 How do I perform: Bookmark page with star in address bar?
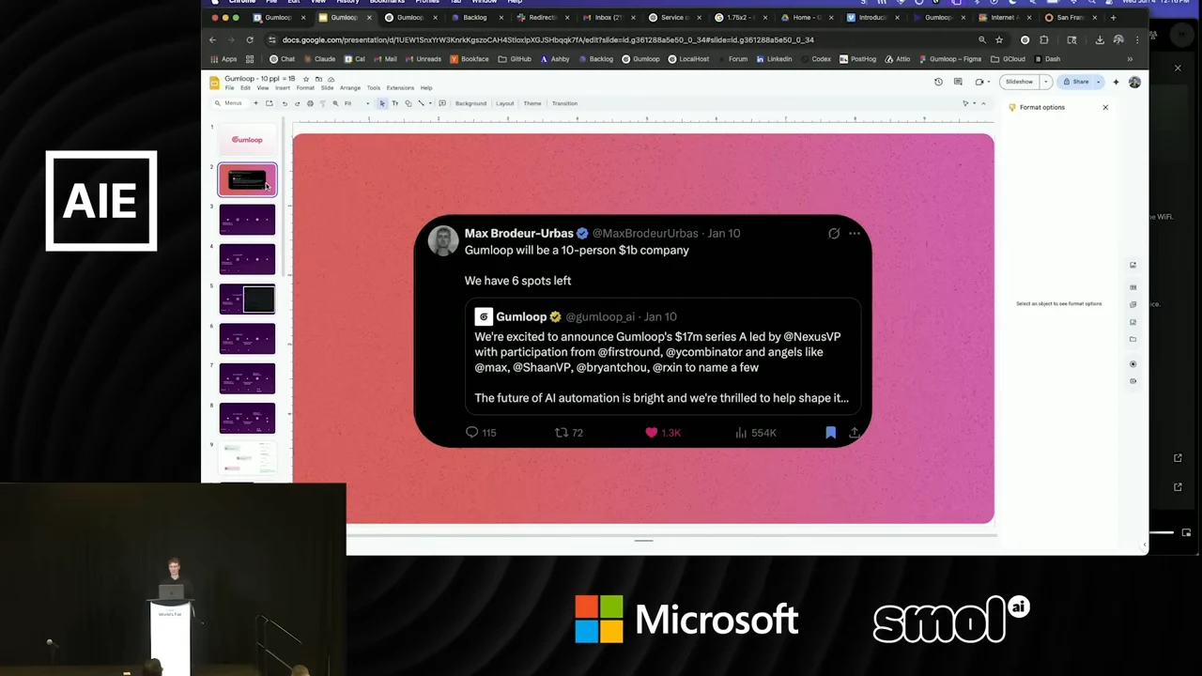click(x=999, y=39)
